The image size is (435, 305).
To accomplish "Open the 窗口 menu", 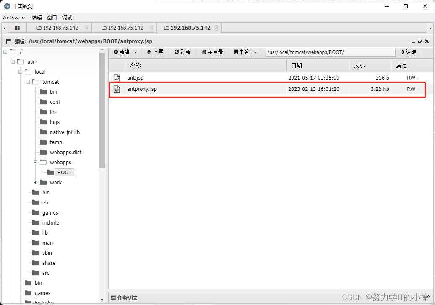I will [52, 17].
